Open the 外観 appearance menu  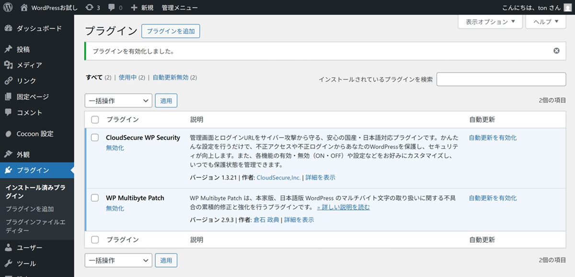pos(23,154)
